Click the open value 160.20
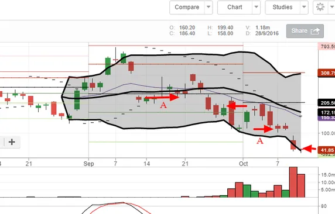 pos(187,27)
